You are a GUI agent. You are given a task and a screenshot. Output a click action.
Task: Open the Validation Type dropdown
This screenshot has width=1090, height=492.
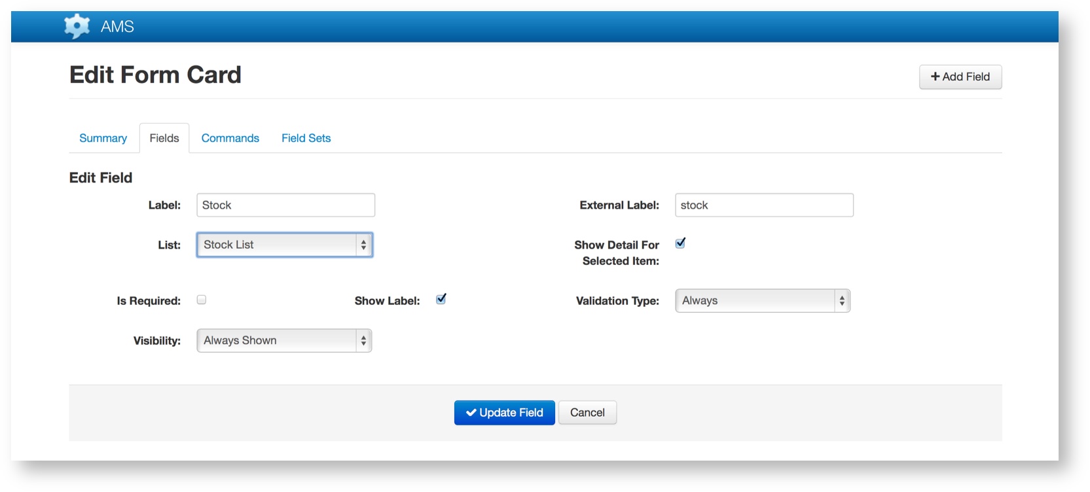pos(763,301)
